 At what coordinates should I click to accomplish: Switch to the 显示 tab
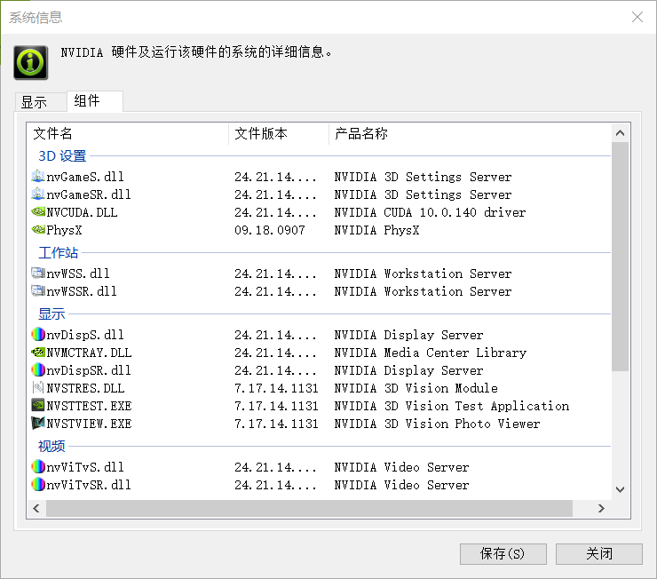pos(40,102)
